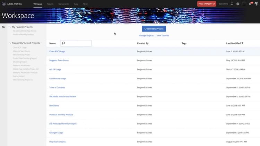The width and height of the screenshot is (260, 146).
Task: Open the Ben Demo project
Action: 54,105
